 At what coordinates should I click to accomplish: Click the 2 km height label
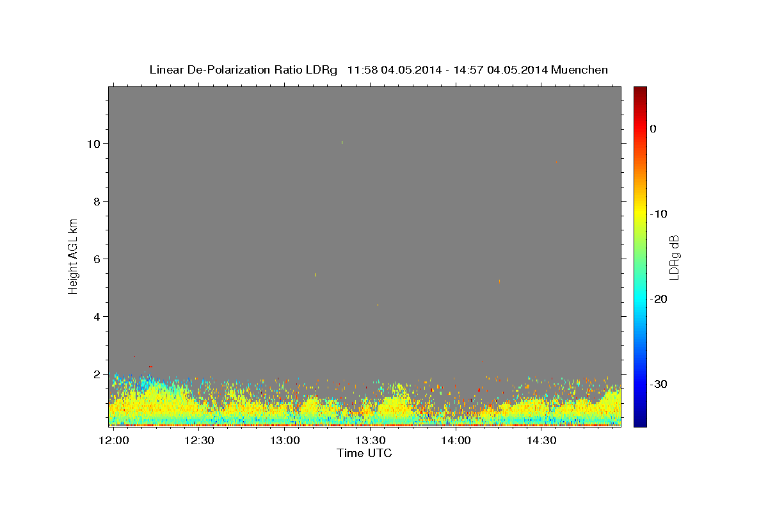[x=96, y=374]
